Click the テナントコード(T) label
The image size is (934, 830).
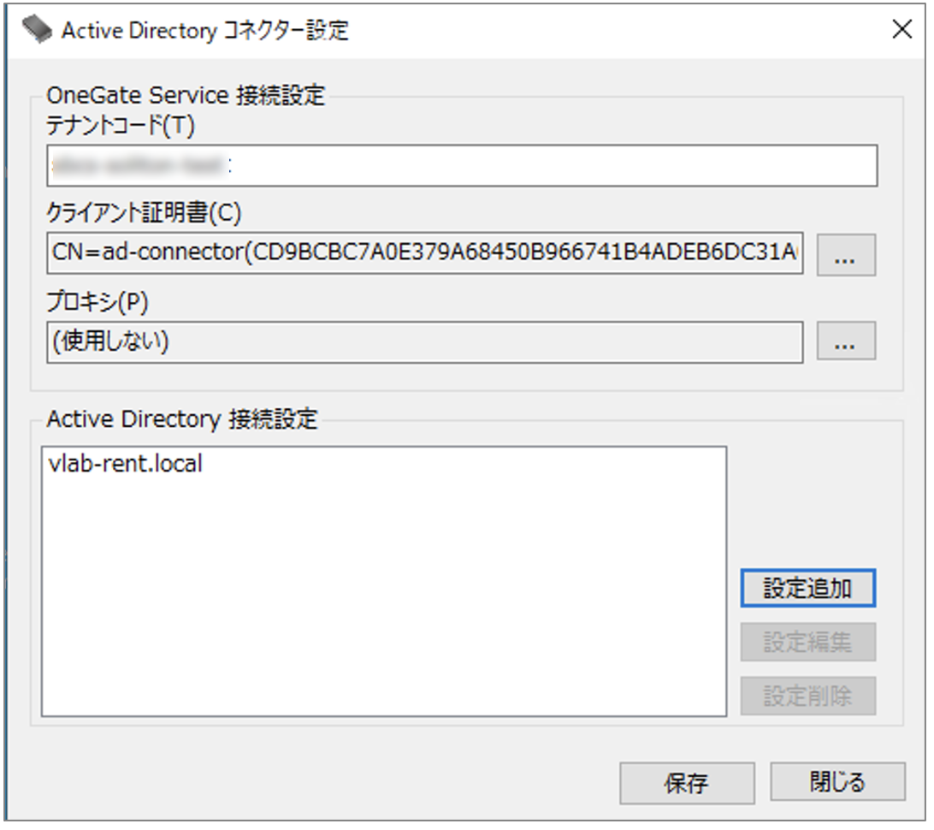(121, 127)
